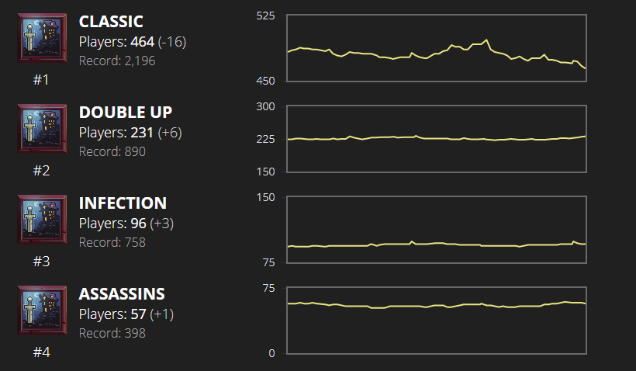Open the CLASSIC mode title
Screen dimensions: 636x371
click(x=111, y=22)
